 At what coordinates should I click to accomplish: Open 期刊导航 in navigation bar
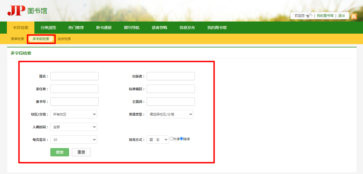click(x=132, y=28)
